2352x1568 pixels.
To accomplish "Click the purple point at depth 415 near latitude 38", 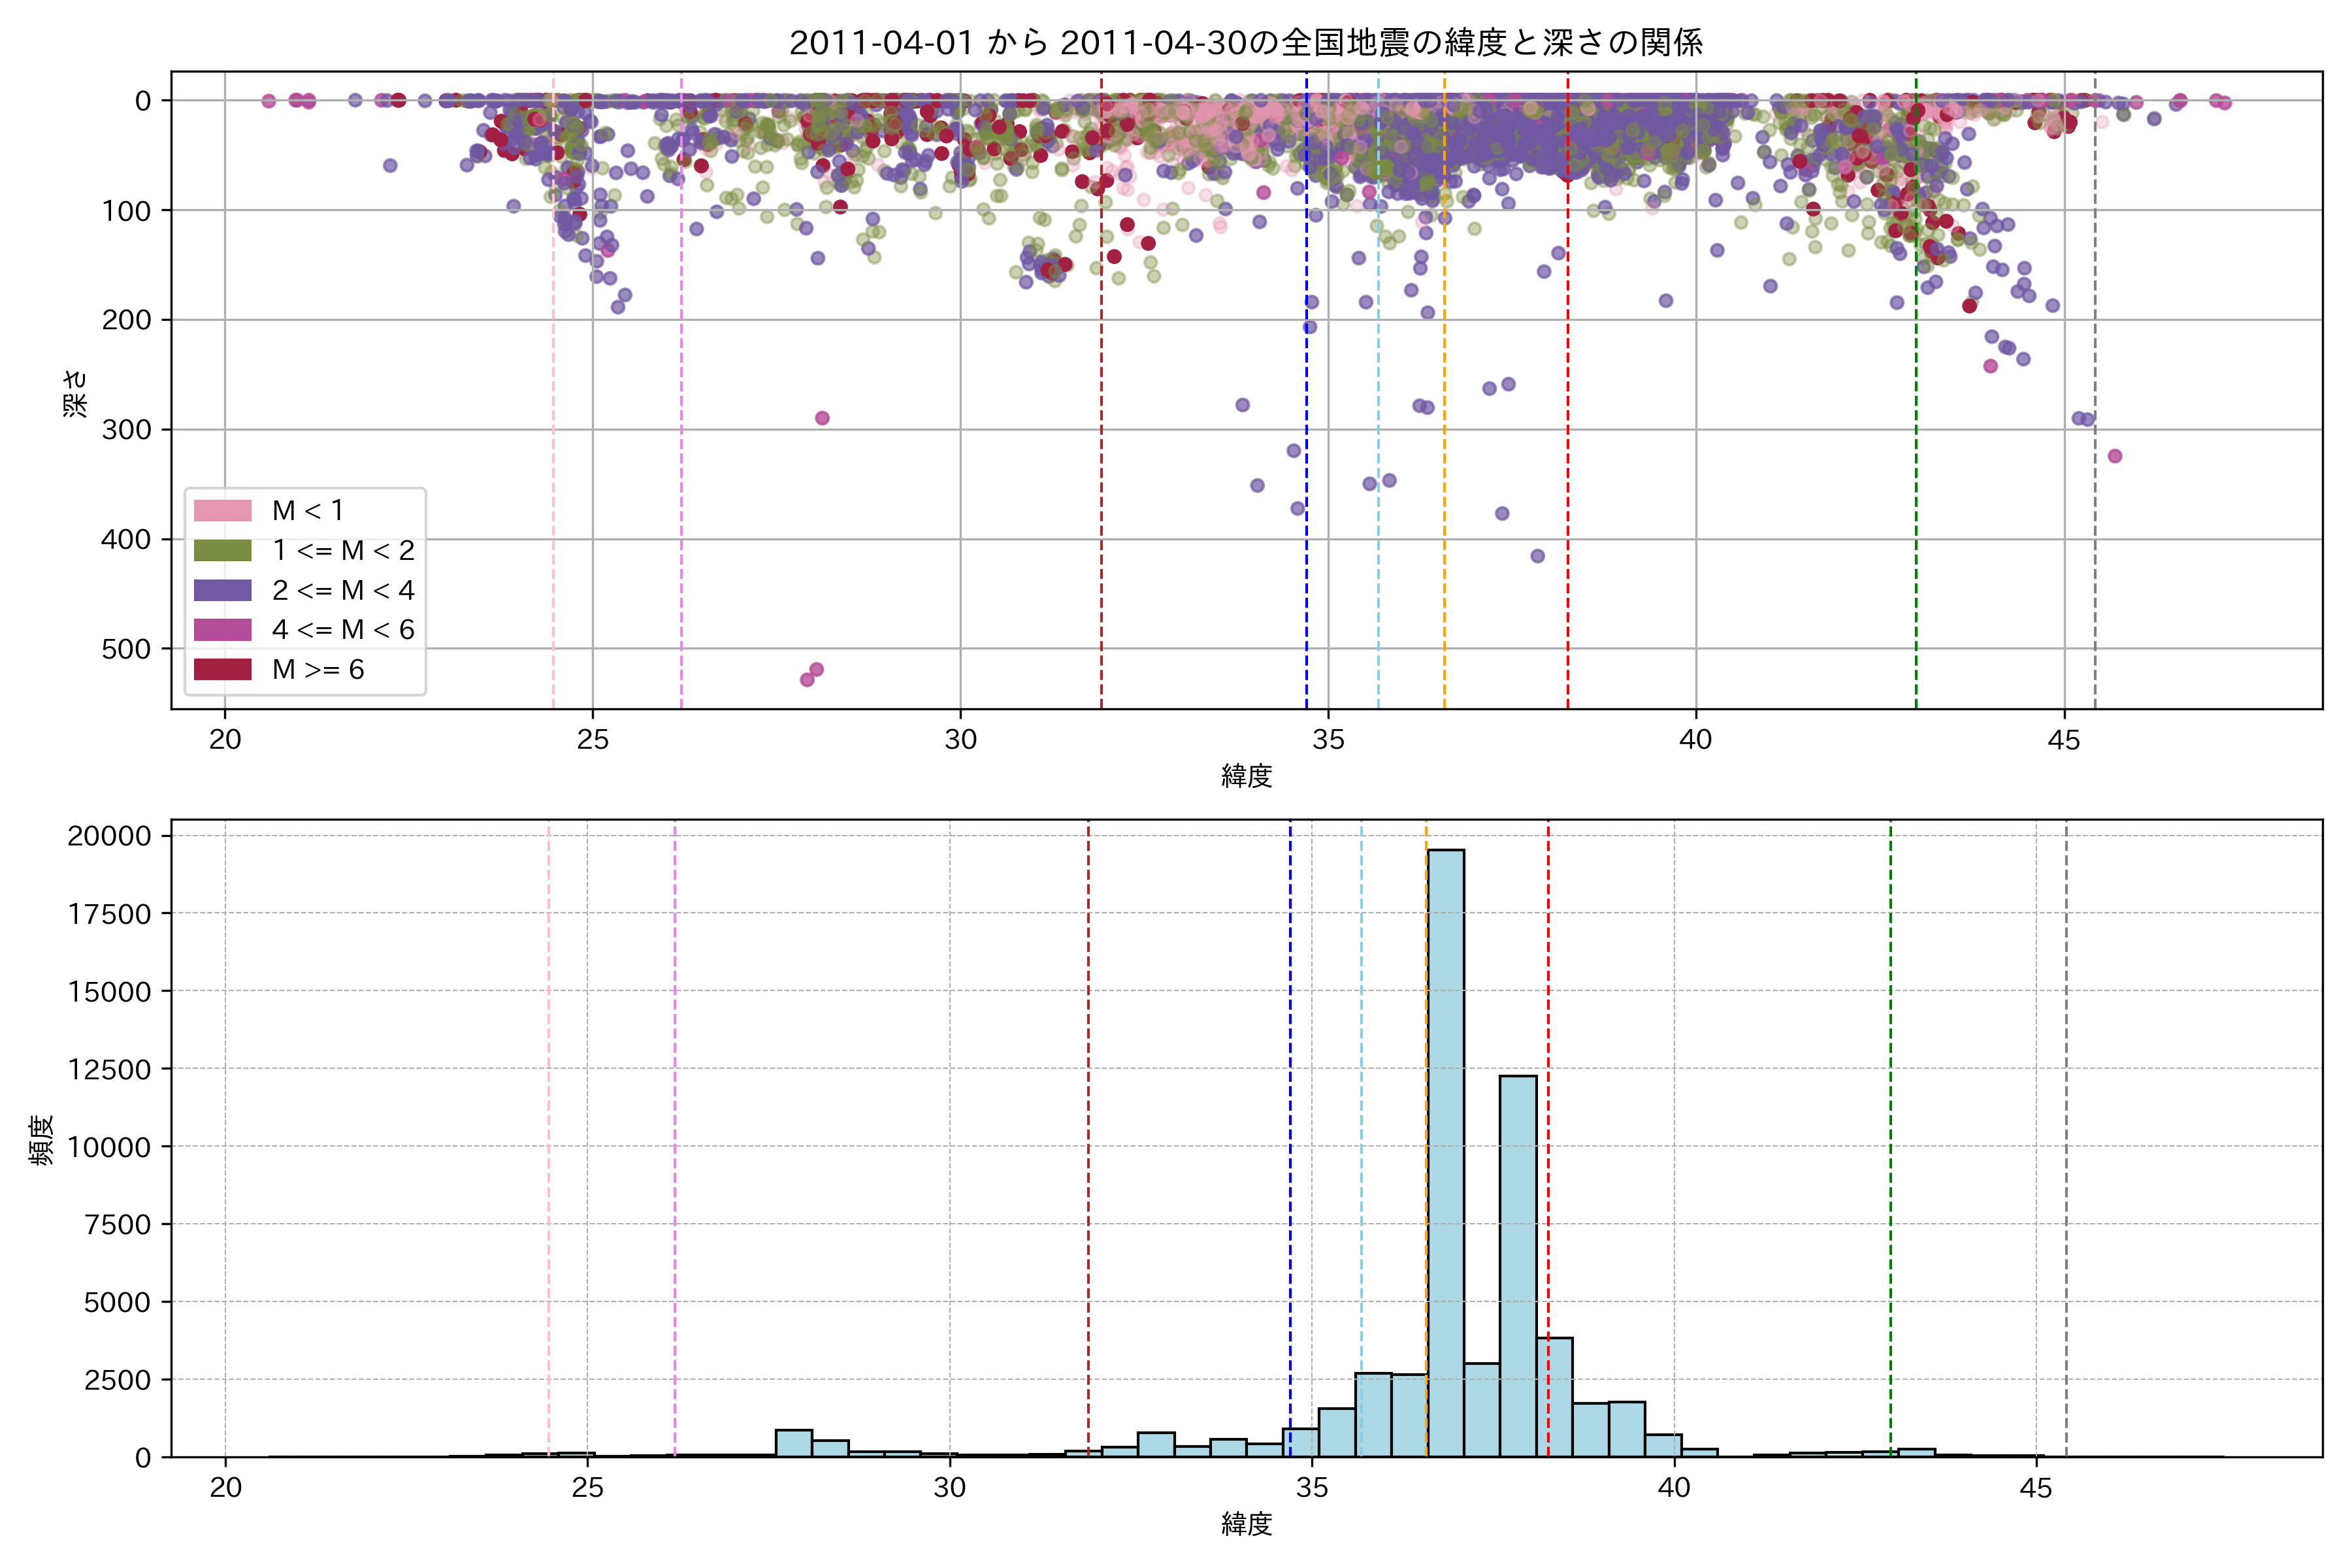I will click(1538, 556).
